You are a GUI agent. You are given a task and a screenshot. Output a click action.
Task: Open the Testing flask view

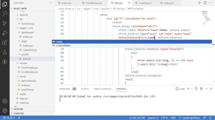5,52
